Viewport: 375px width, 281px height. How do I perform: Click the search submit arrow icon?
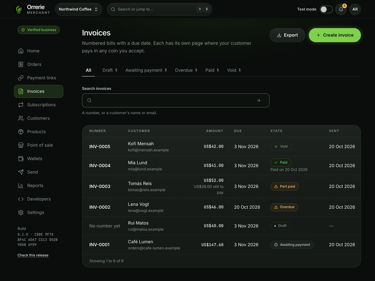[x=259, y=100]
